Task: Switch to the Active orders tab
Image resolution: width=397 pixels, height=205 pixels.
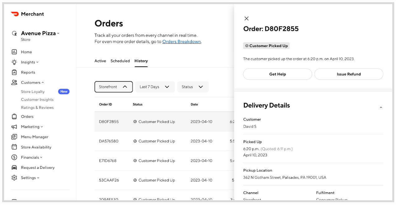Action: (100, 61)
